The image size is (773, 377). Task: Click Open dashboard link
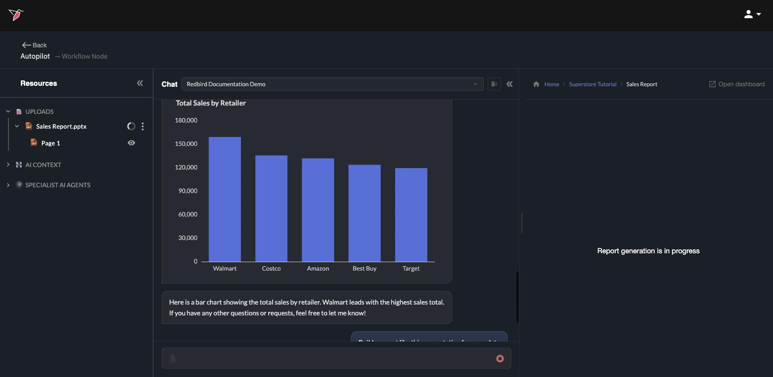pos(737,84)
